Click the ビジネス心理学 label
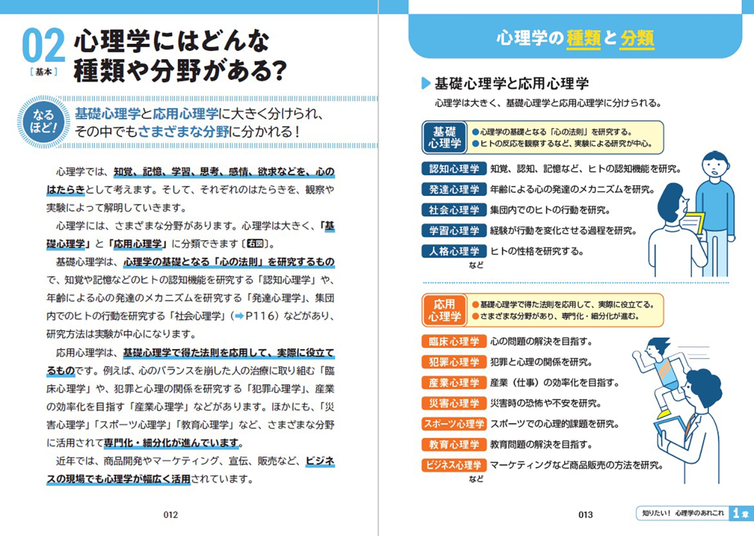This screenshot has height=536, width=754. (x=454, y=465)
